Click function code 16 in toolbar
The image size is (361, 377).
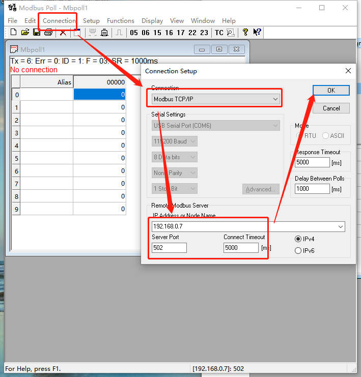pos(169,33)
